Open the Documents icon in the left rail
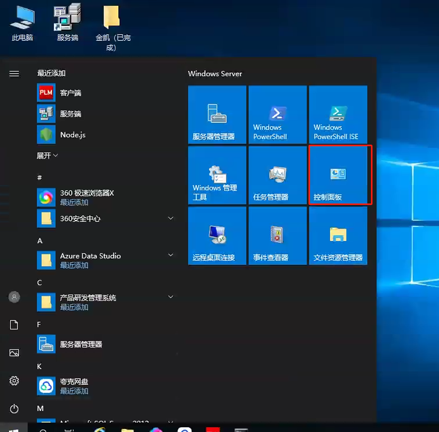 pos(14,325)
